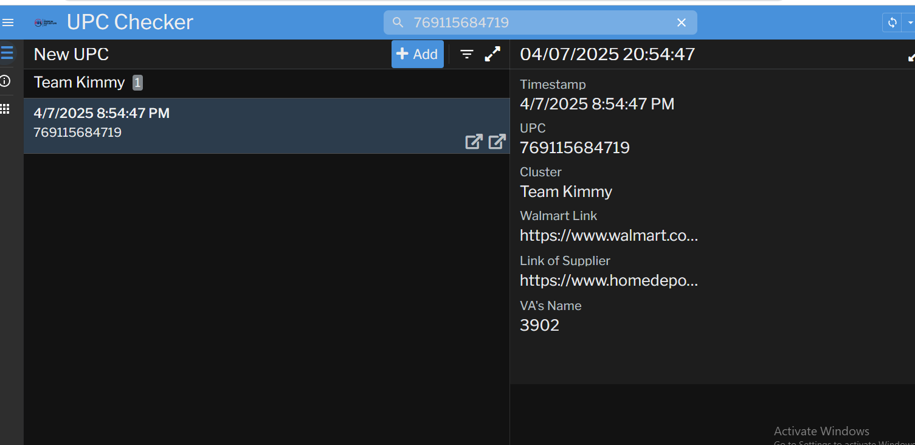Image resolution: width=915 pixels, height=445 pixels.
Task: Click the search magnifier icon
Action: [398, 22]
